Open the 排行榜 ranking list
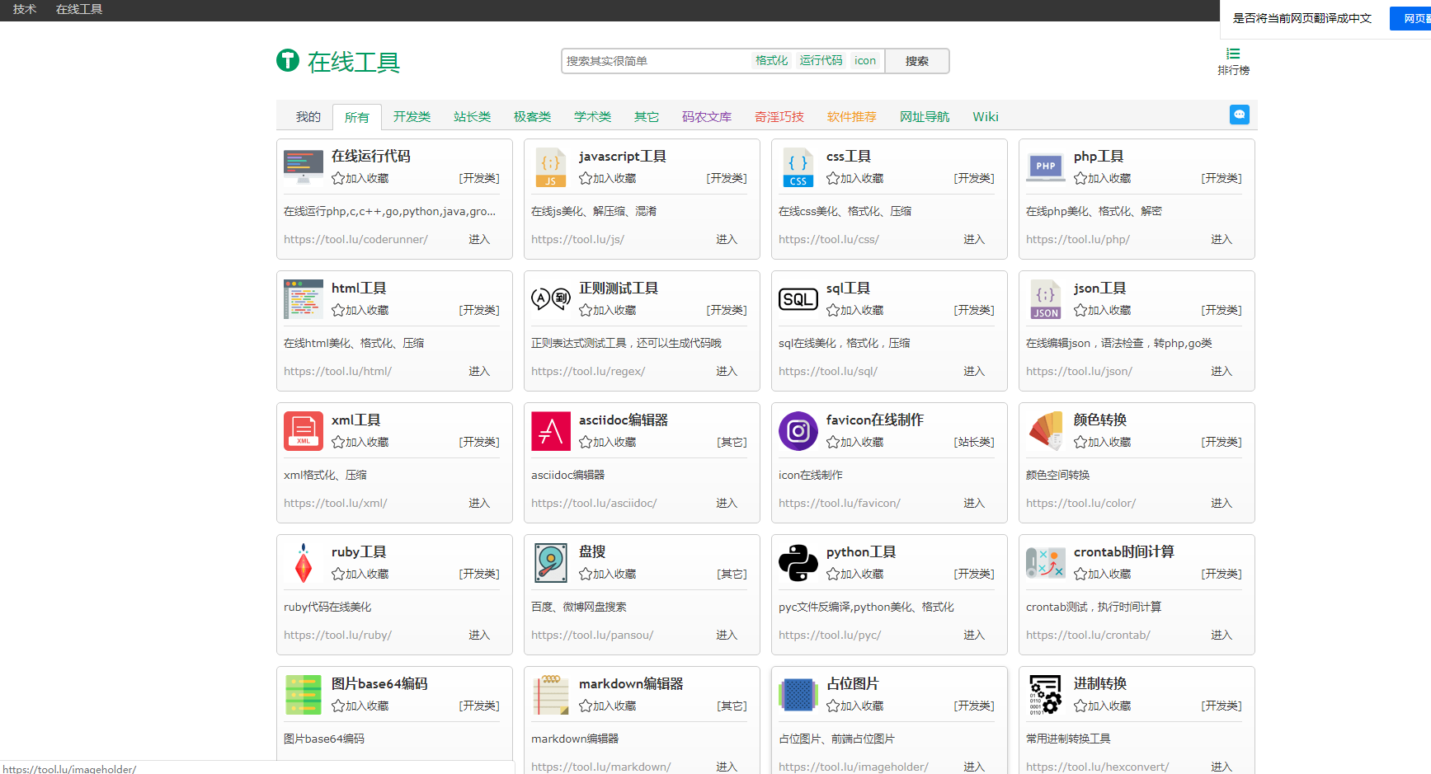The width and height of the screenshot is (1431, 774). tap(1233, 62)
